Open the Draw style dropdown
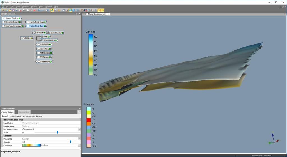Image resolution: width=287 pixels, height=157 pixels. tap(79, 139)
